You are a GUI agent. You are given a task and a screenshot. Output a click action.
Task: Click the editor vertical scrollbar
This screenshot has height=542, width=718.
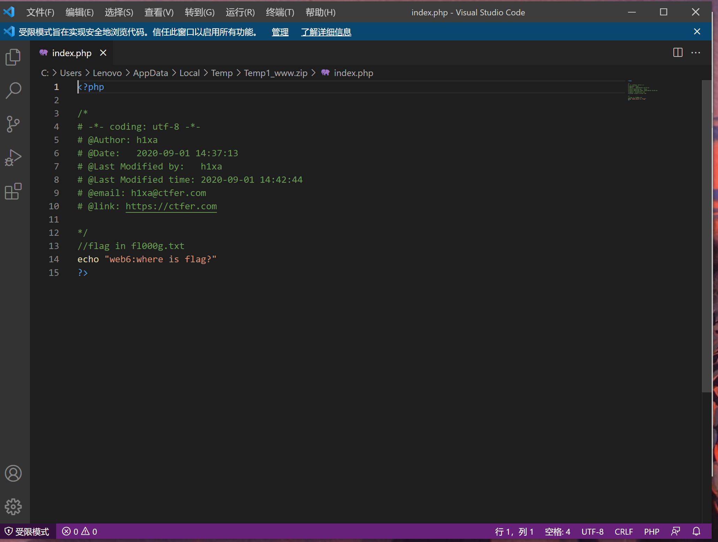[x=706, y=236]
